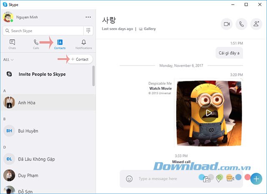This screenshot has height=194, width=267.
Task: Click the + Contact button
Action: tap(80, 59)
